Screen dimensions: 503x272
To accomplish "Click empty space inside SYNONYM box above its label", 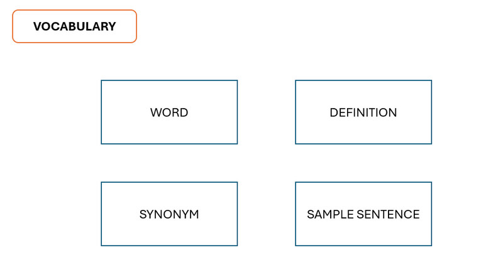I will pos(169,195).
